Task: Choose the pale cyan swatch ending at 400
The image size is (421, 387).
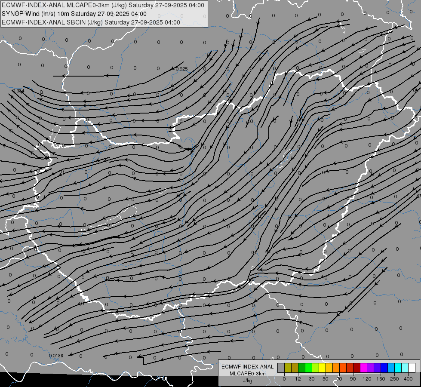Action: (x=405, y=368)
